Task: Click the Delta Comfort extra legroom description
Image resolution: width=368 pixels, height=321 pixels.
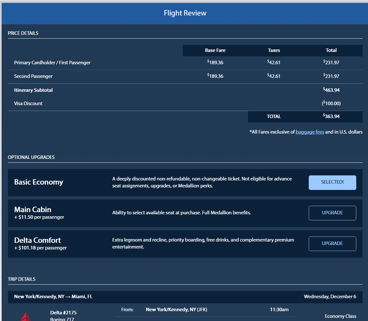Action: pos(203,243)
